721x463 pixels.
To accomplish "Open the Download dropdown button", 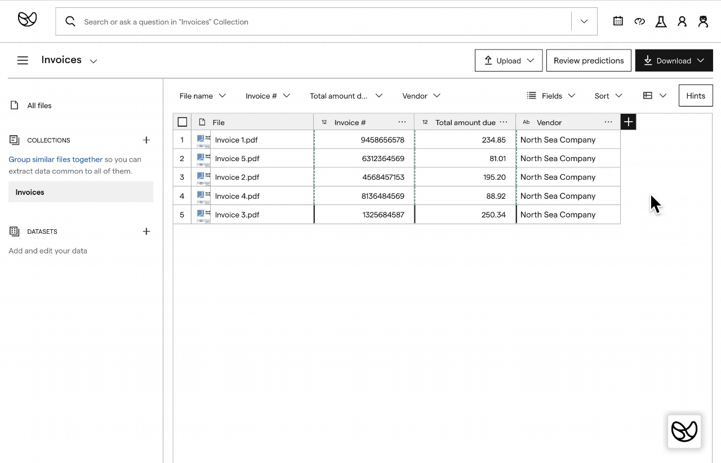I will click(674, 60).
